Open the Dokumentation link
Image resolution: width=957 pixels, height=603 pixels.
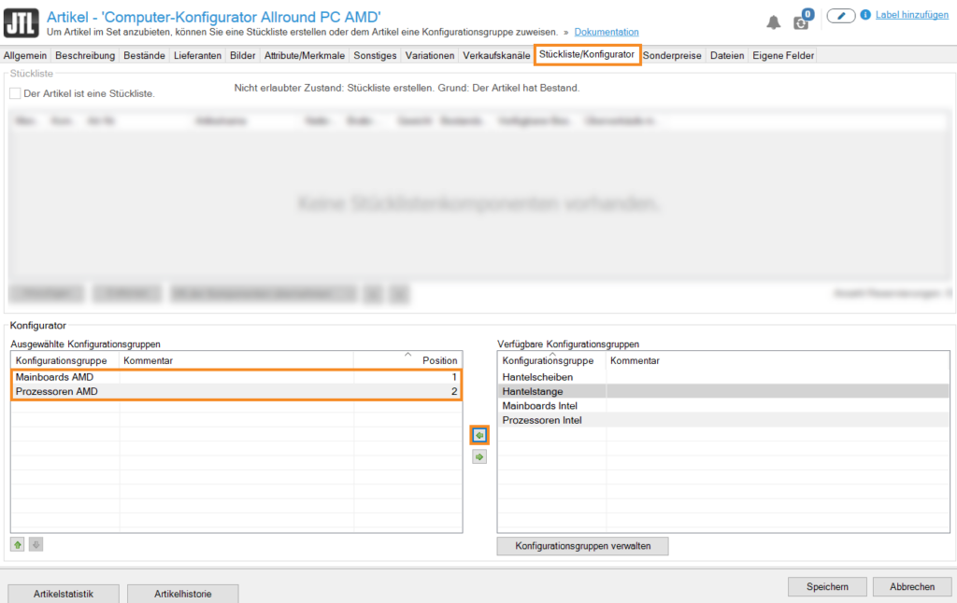pyautogui.click(x=607, y=32)
